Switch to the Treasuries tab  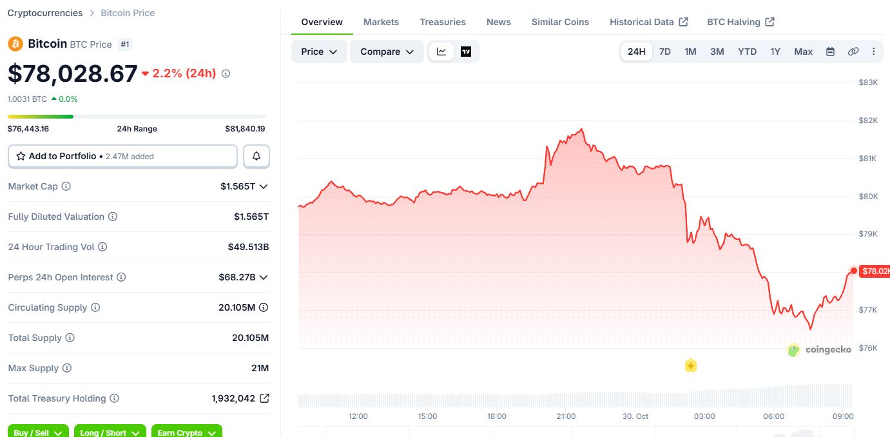point(443,22)
